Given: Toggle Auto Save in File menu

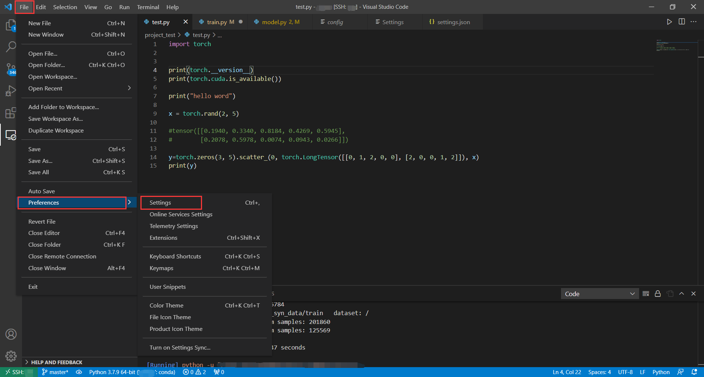Looking at the screenshot, I should tap(77, 191).
